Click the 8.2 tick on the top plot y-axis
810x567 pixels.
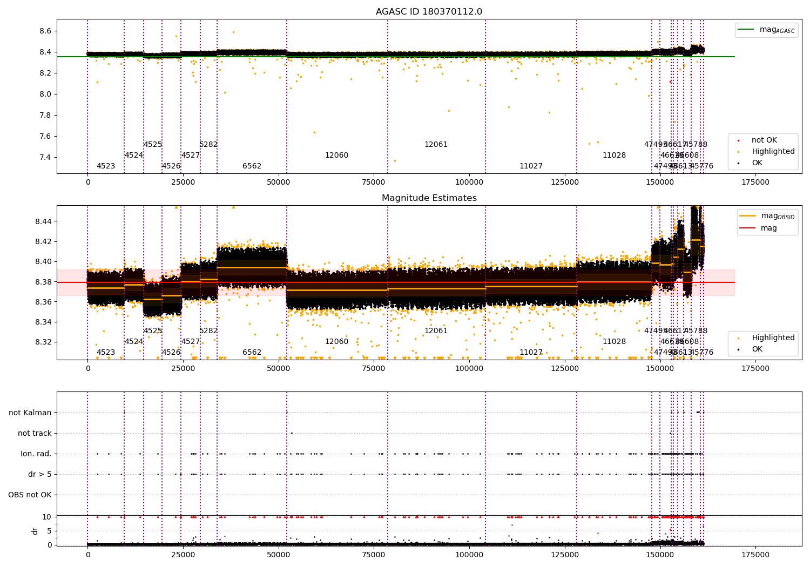[45, 73]
